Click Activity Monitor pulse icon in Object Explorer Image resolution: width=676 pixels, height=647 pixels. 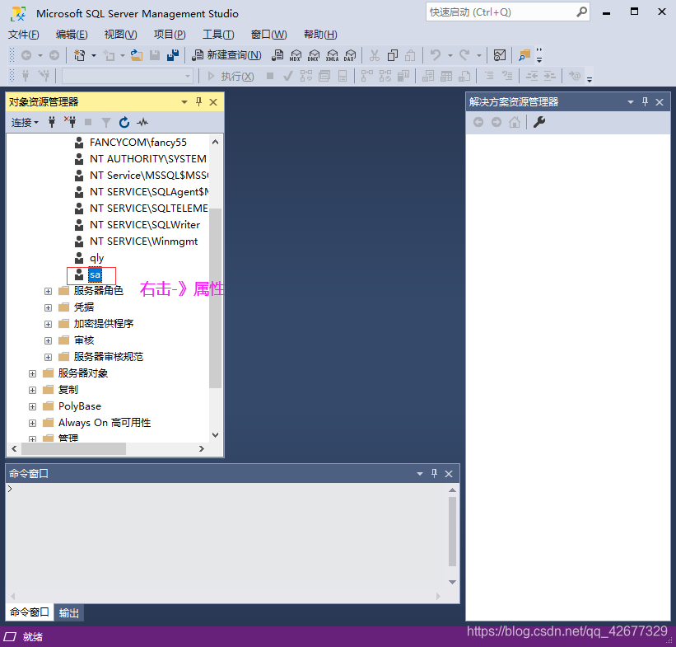tap(142, 123)
